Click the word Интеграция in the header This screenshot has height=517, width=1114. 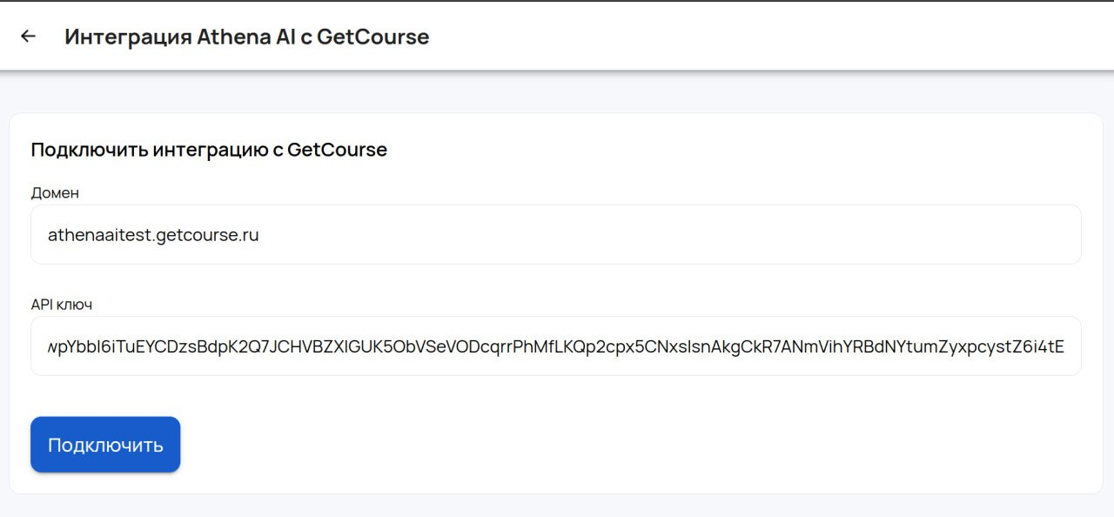[x=128, y=37]
